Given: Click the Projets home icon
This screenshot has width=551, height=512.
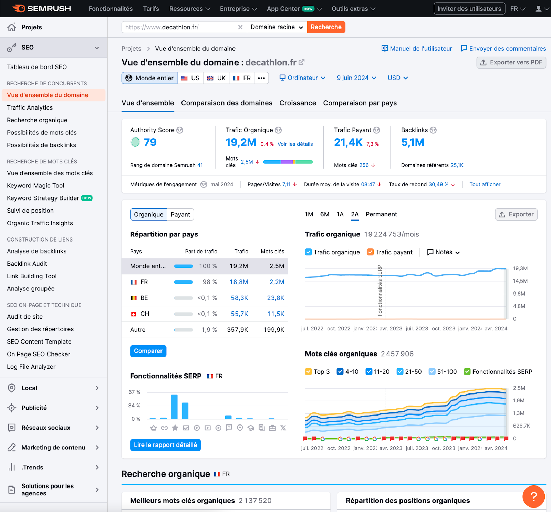Looking at the screenshot, I should [12, 27].
